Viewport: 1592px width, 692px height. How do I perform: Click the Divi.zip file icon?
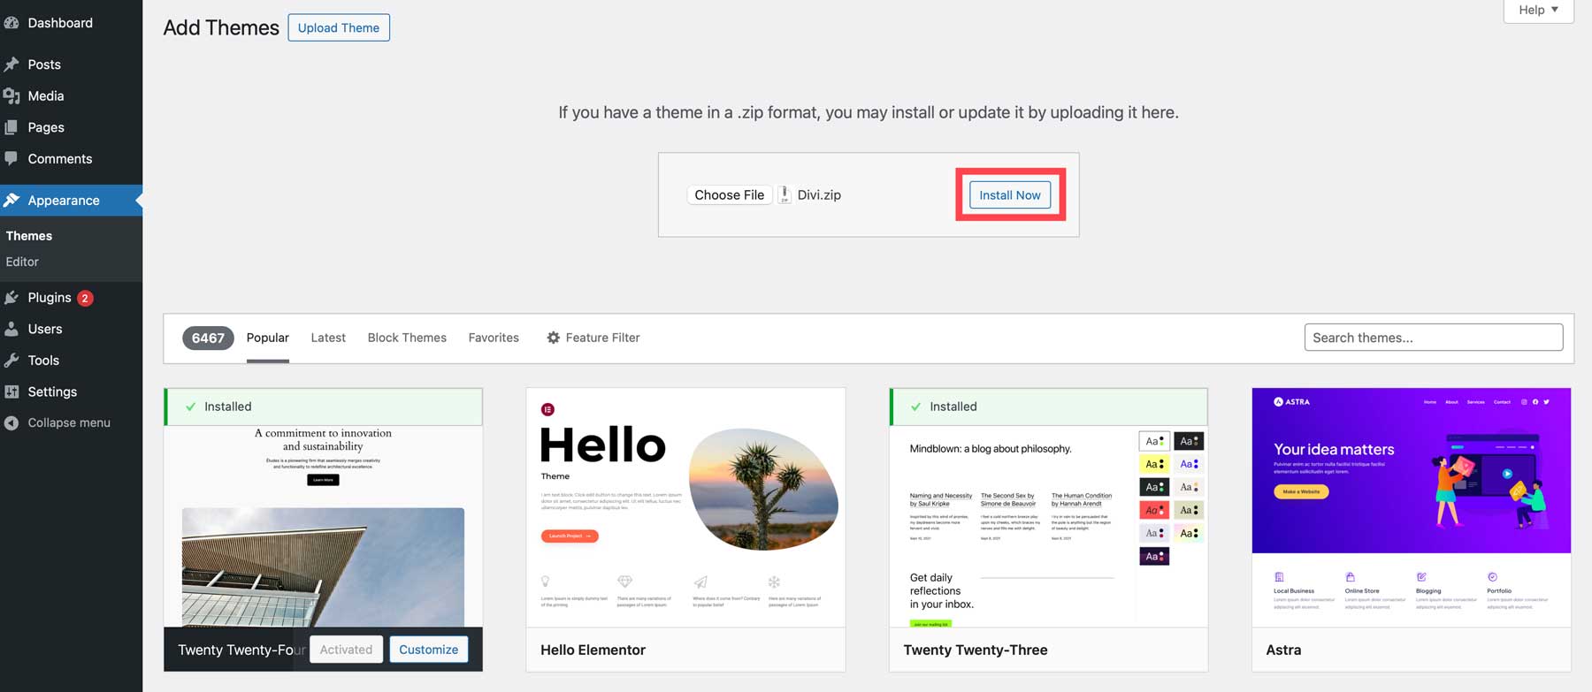(785, 195)
